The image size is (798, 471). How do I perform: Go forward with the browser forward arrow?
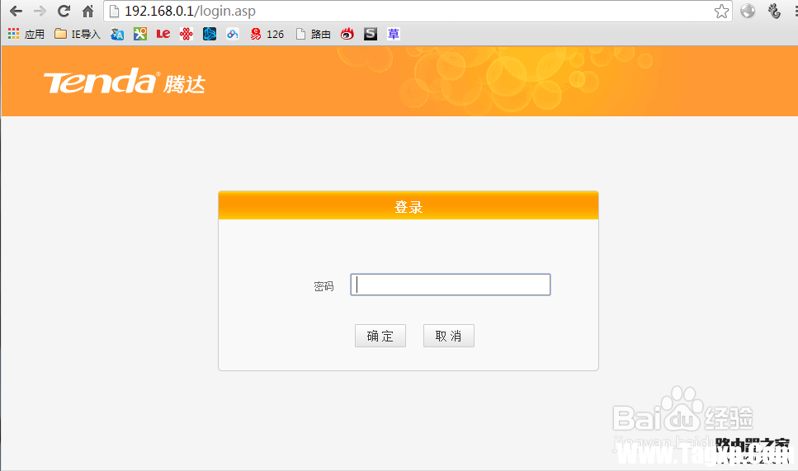click(x=40, y=11)
